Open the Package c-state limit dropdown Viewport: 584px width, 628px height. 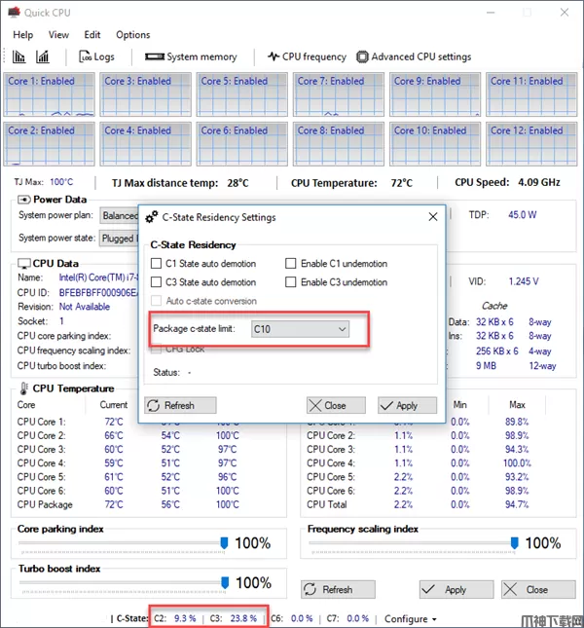tap(300, 330)
